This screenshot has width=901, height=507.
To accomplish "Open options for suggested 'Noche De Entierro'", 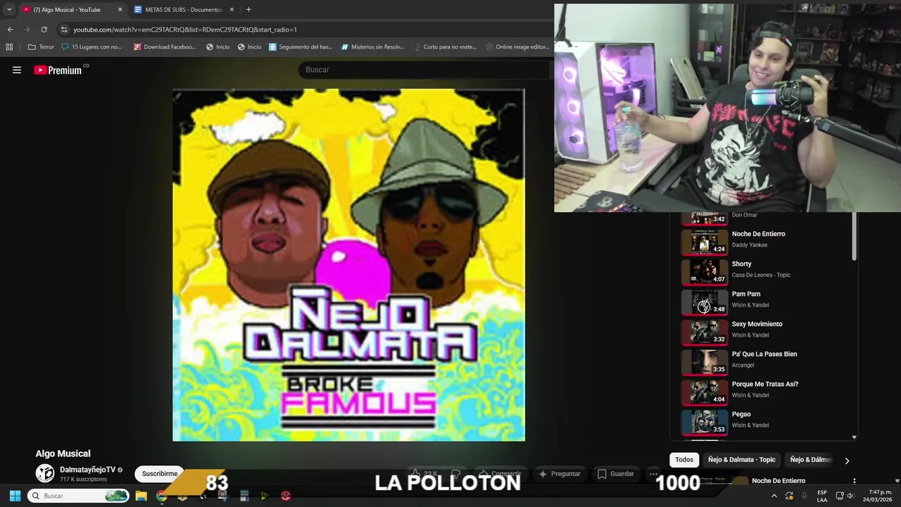I will pyautogui.click(x=855, y=482).
